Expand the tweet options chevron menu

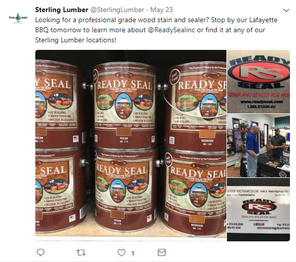pyautogui.click(x=286, y=11)
